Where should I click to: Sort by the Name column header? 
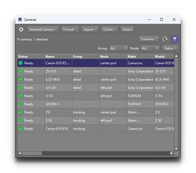tap(58, 56)
